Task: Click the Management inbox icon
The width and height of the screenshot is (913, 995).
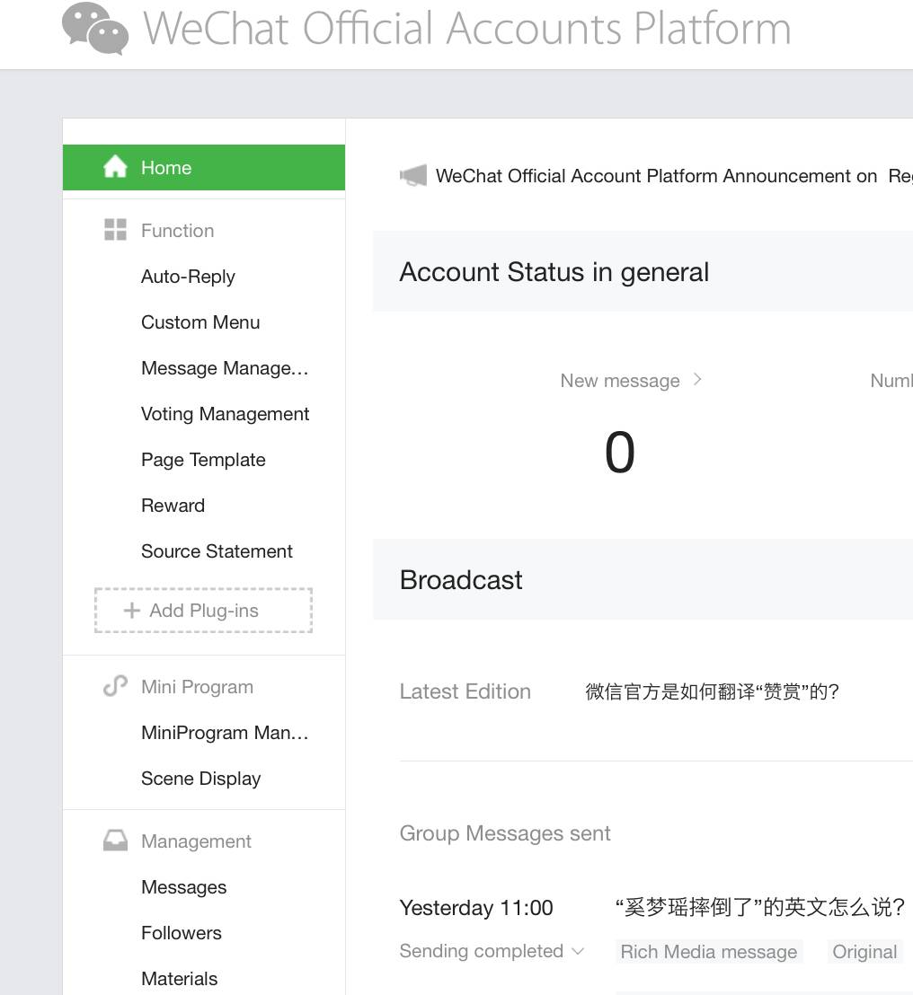Action: tap(115, 841)
